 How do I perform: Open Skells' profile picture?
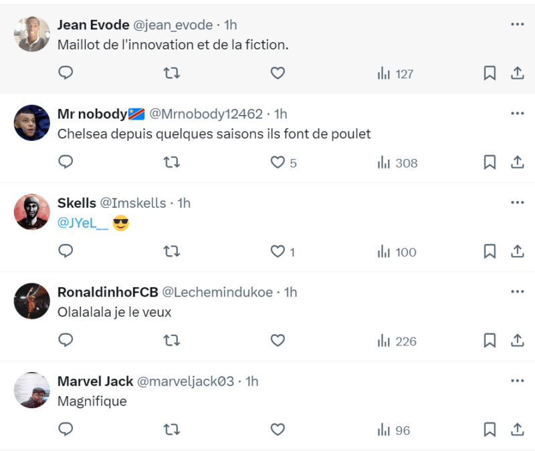pyautogui.click(x=32, y=212)
